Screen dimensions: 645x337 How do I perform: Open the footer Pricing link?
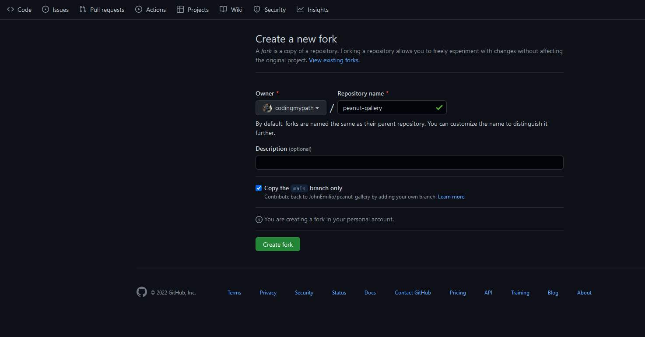coord(458,293)
